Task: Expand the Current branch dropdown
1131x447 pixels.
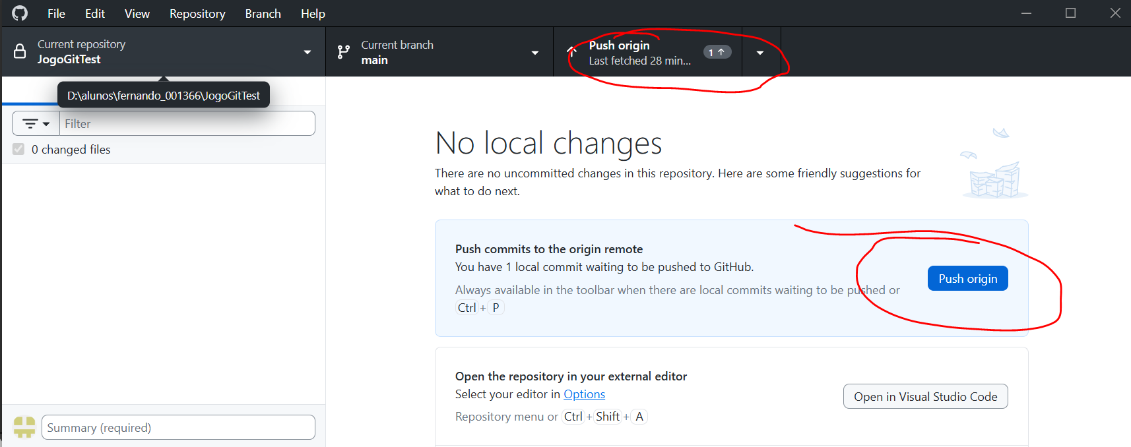Action: click(x=534, y=52)
